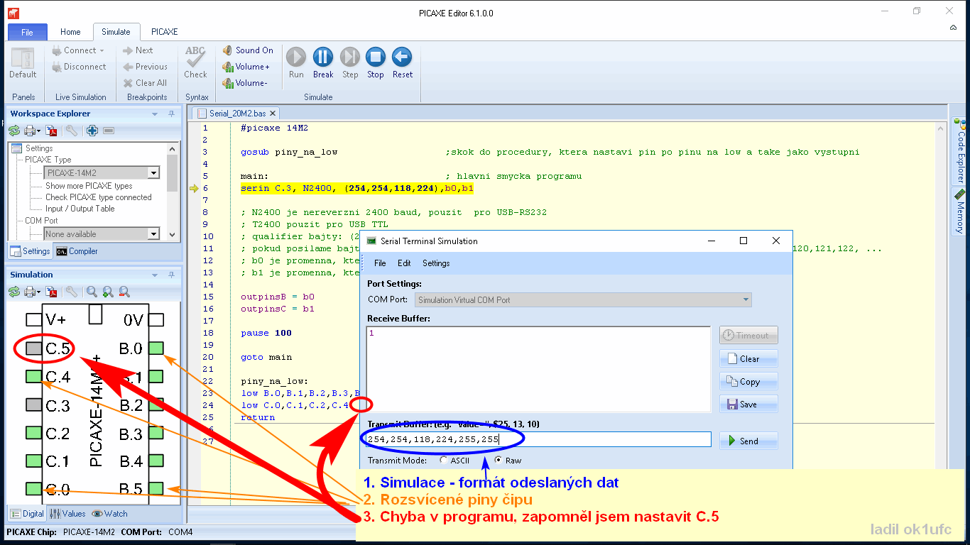Stop the simulation with Stop icon
970x545 pixels.
(376, 57)
